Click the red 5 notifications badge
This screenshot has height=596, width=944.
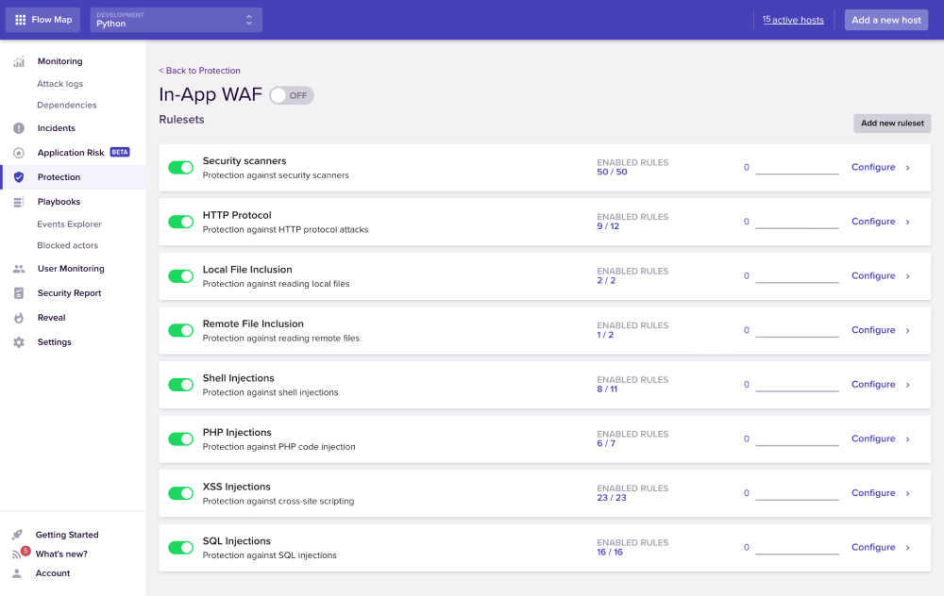pyautogui.click(x=25, y=551)
